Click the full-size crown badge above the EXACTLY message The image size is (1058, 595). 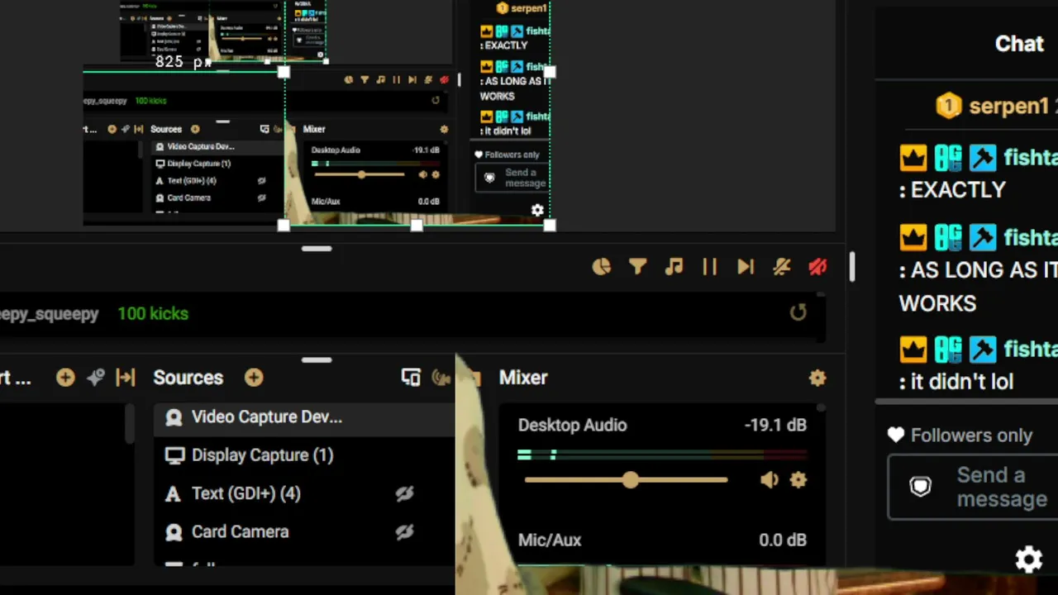(x=913, y=157)
